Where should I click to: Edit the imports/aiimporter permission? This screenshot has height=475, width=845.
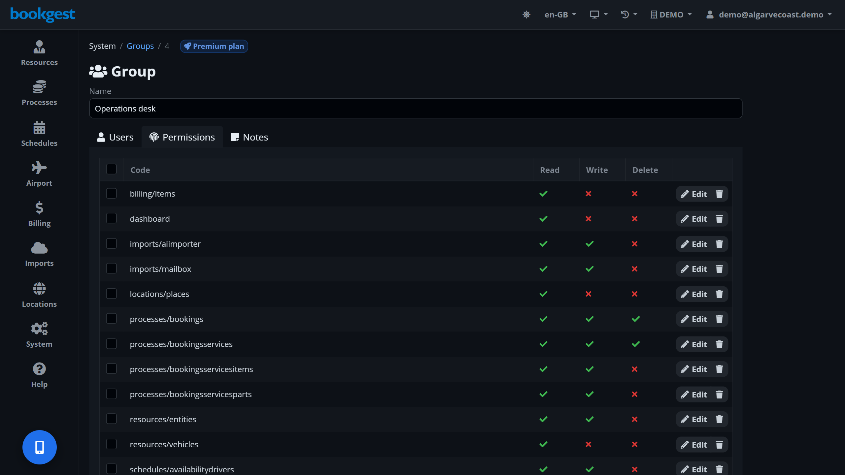694,244
